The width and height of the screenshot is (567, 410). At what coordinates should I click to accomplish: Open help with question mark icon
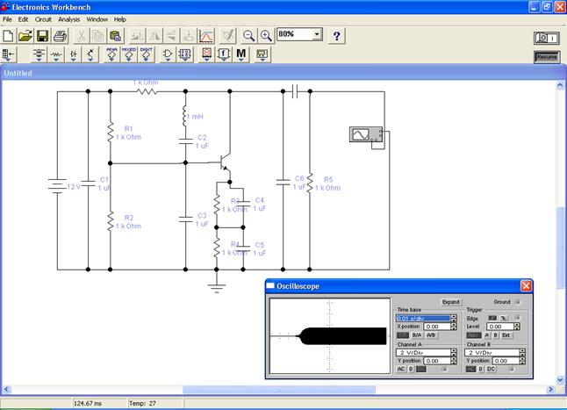336,36
